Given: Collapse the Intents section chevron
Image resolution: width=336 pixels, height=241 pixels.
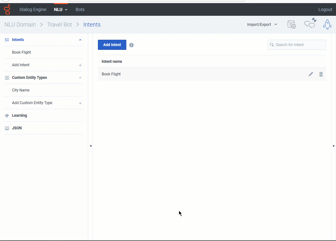Looking at the screenshot, I should (x=80, y=40).
